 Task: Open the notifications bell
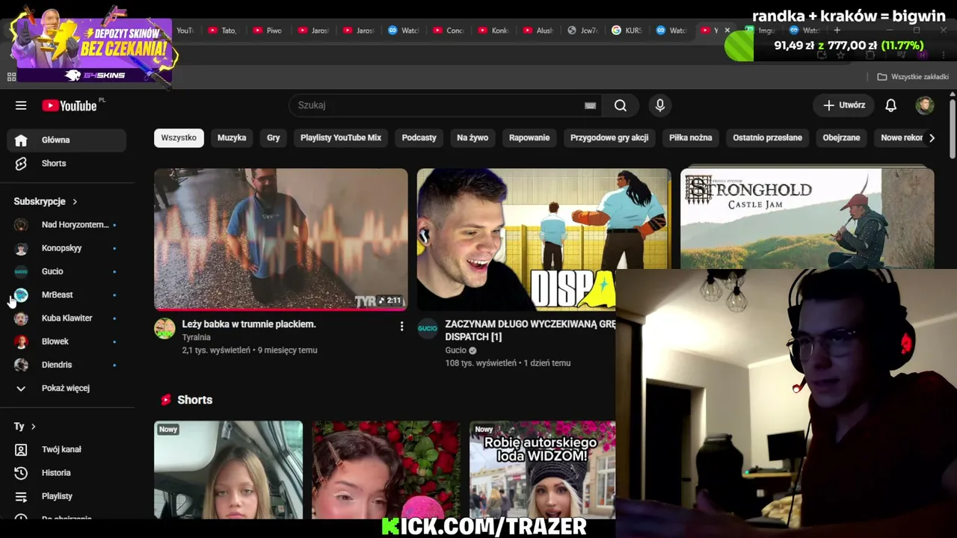pos(890,105)
